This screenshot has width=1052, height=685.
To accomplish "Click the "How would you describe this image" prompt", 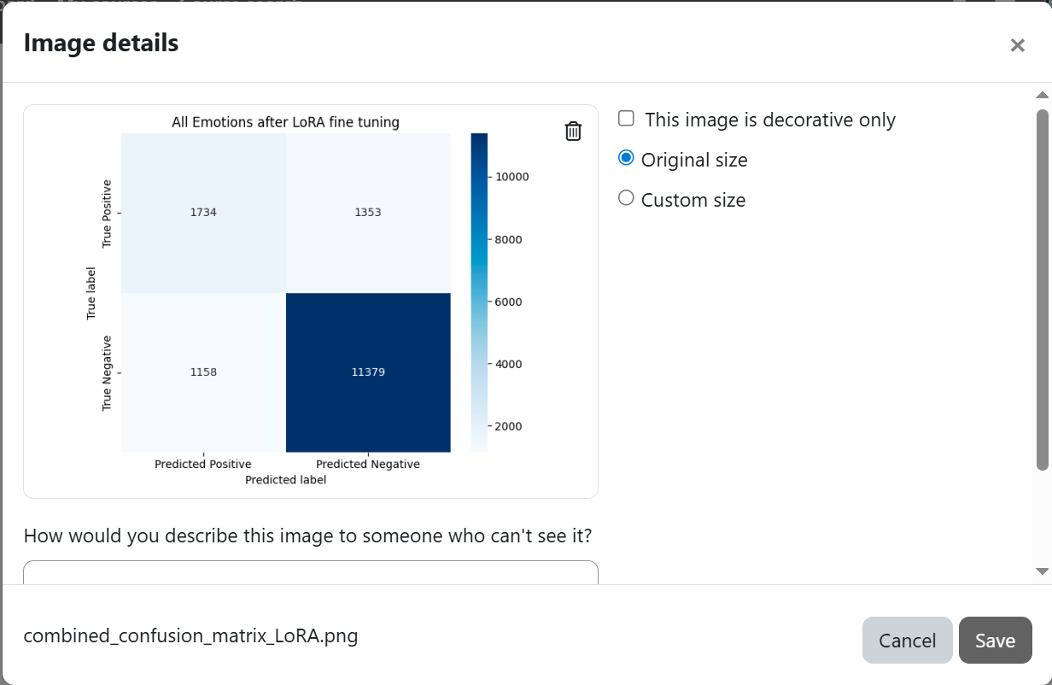I will pos(307,536).
